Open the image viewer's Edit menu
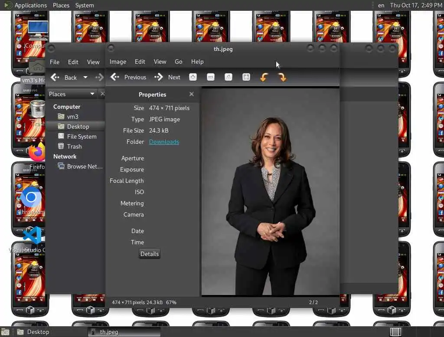Viewport: 444px width, 337px height. pyautogui.click(x=140, y=62)
